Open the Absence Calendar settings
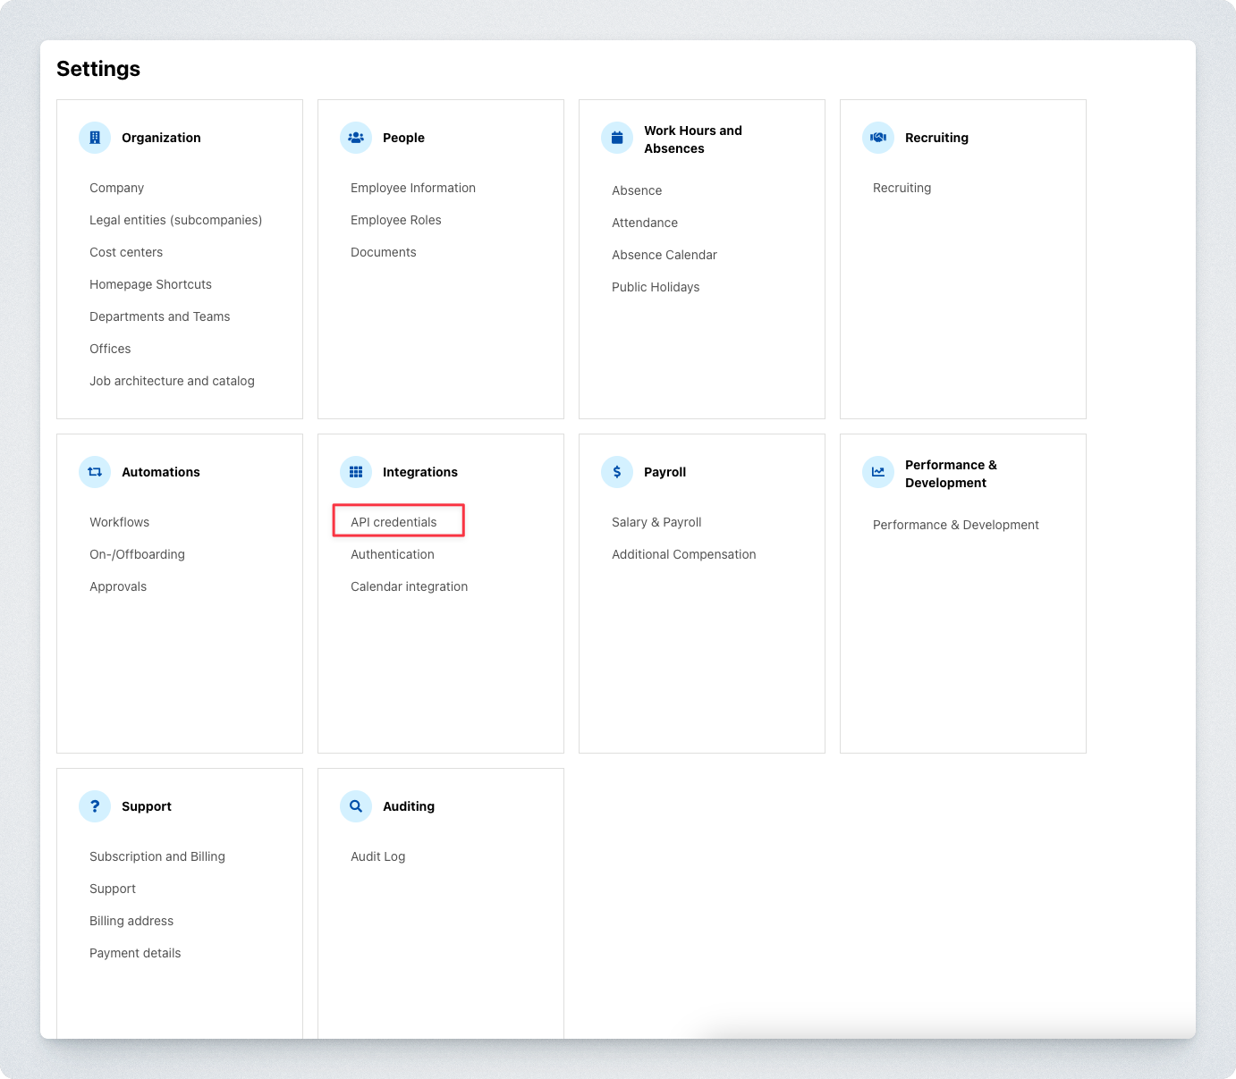 click(664, 255)
